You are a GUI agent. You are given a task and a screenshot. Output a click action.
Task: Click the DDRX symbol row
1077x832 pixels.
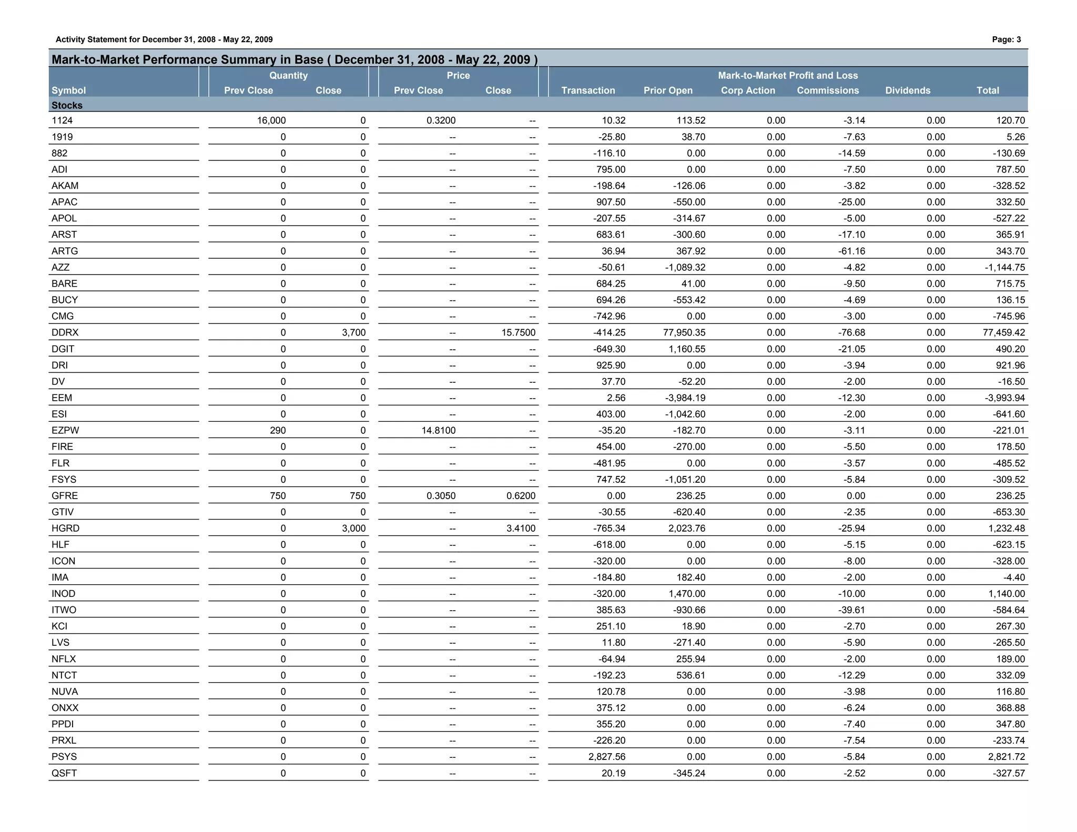[x=65, y=333]
